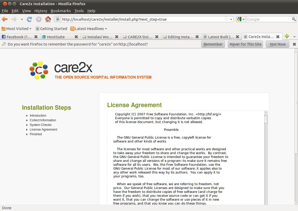Click the License Agreement heading
This screenshot has height=211, width=298.
(134, 105)
